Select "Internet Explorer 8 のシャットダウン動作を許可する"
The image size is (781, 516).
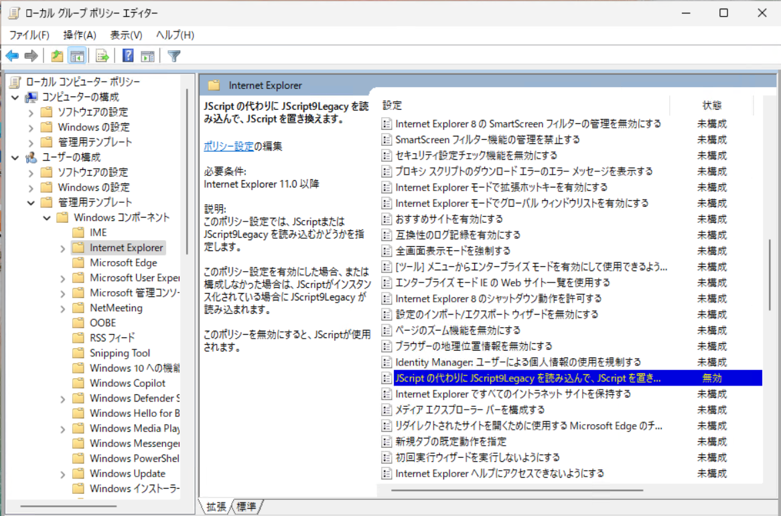tap(498, 298)
